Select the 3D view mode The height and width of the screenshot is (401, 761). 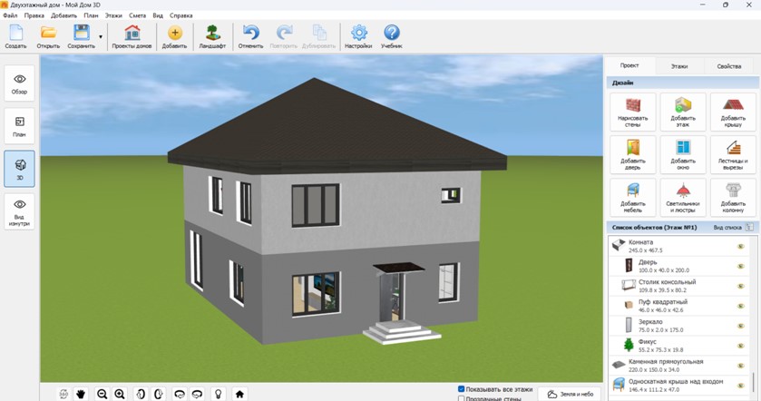tap(19, 169)
